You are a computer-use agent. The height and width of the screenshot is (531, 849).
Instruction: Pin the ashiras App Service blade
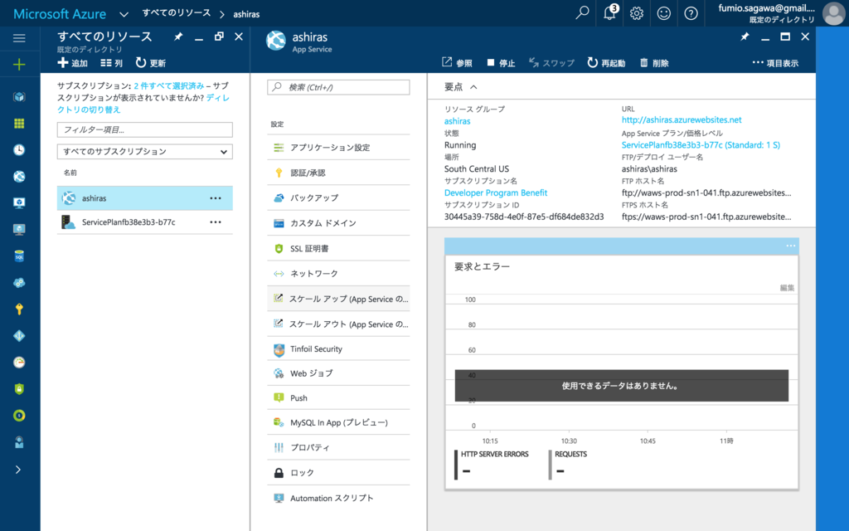point(745,37)
